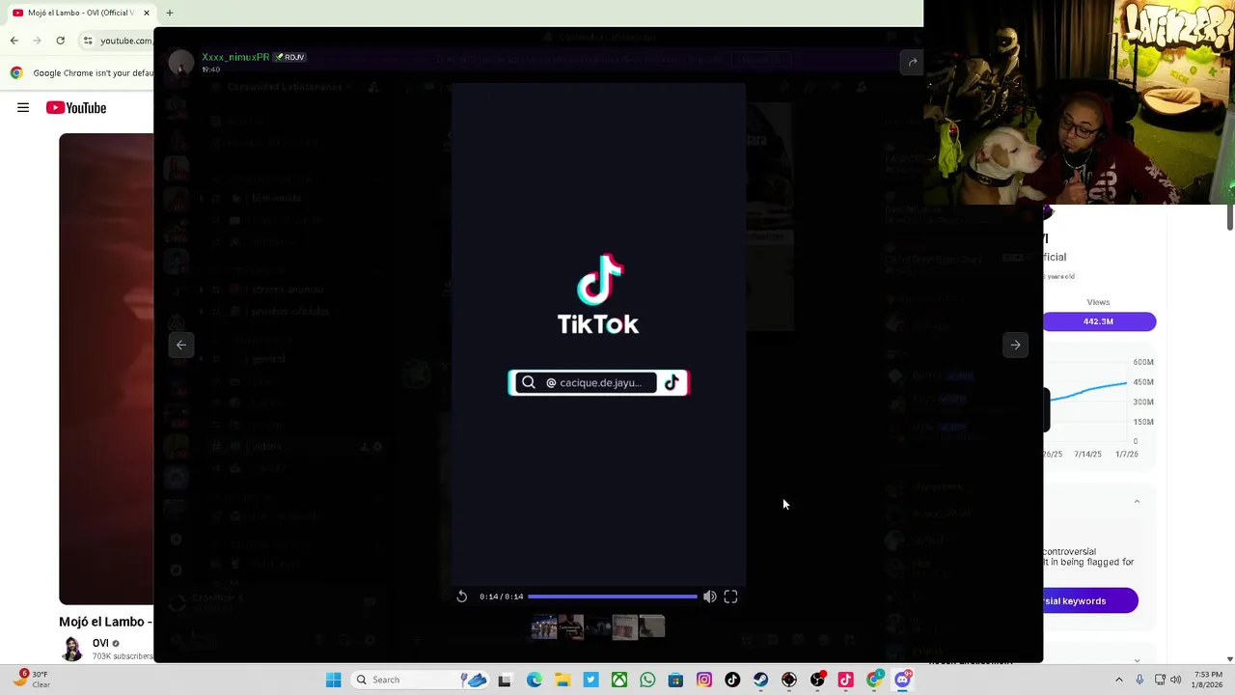Select second thumbnail in media carousel
This screenshot has width=1235, height=695.
tap(571, 627)
